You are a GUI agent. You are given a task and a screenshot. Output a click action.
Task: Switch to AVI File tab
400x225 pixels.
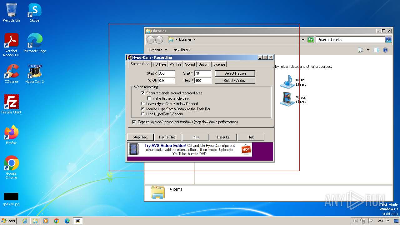click(x=176, y=64)
